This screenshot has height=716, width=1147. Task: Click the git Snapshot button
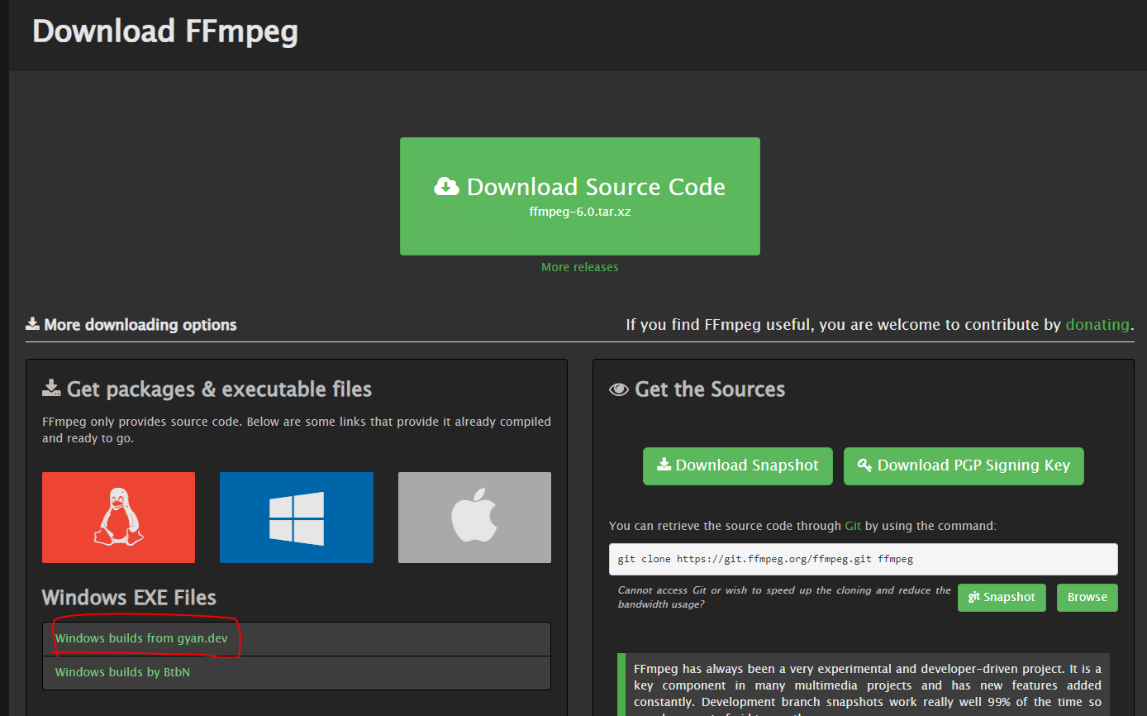1002,597
